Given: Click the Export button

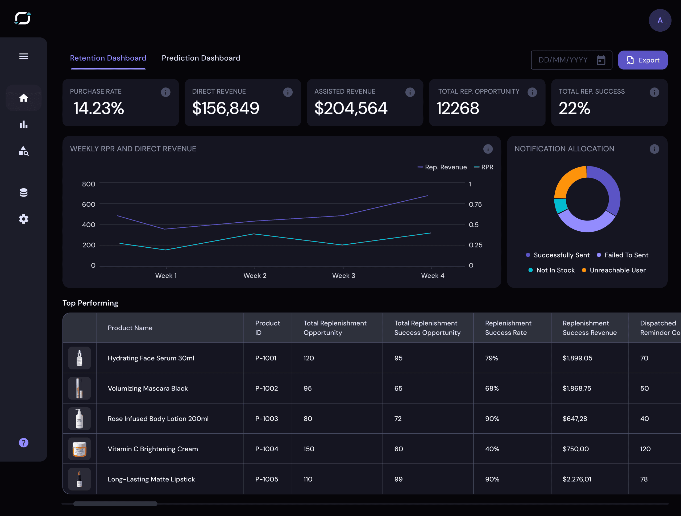Looking at the screenshot, I should pos(642,60).
